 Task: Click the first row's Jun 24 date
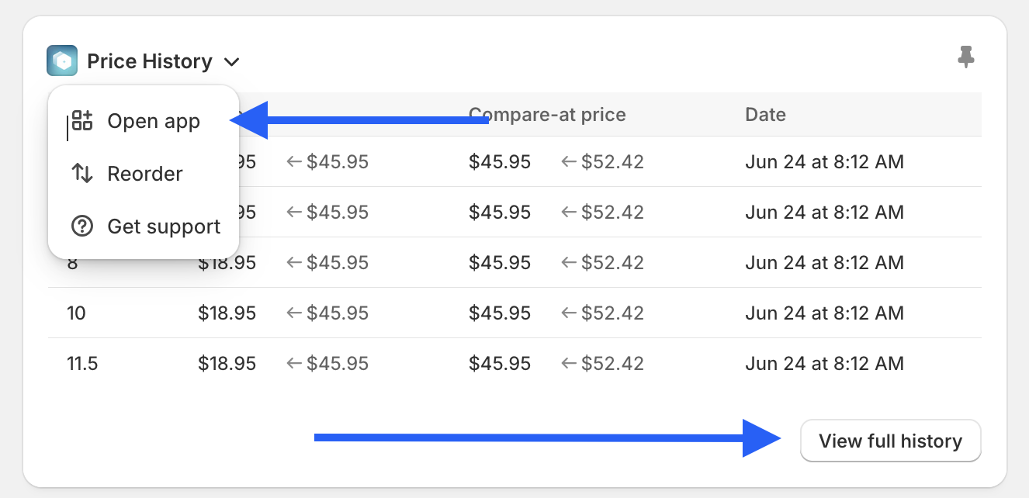pyautogui.click(x=824, y=162)
